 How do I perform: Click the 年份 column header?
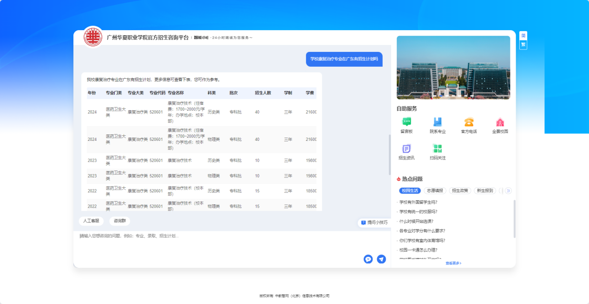pos(92,93)
